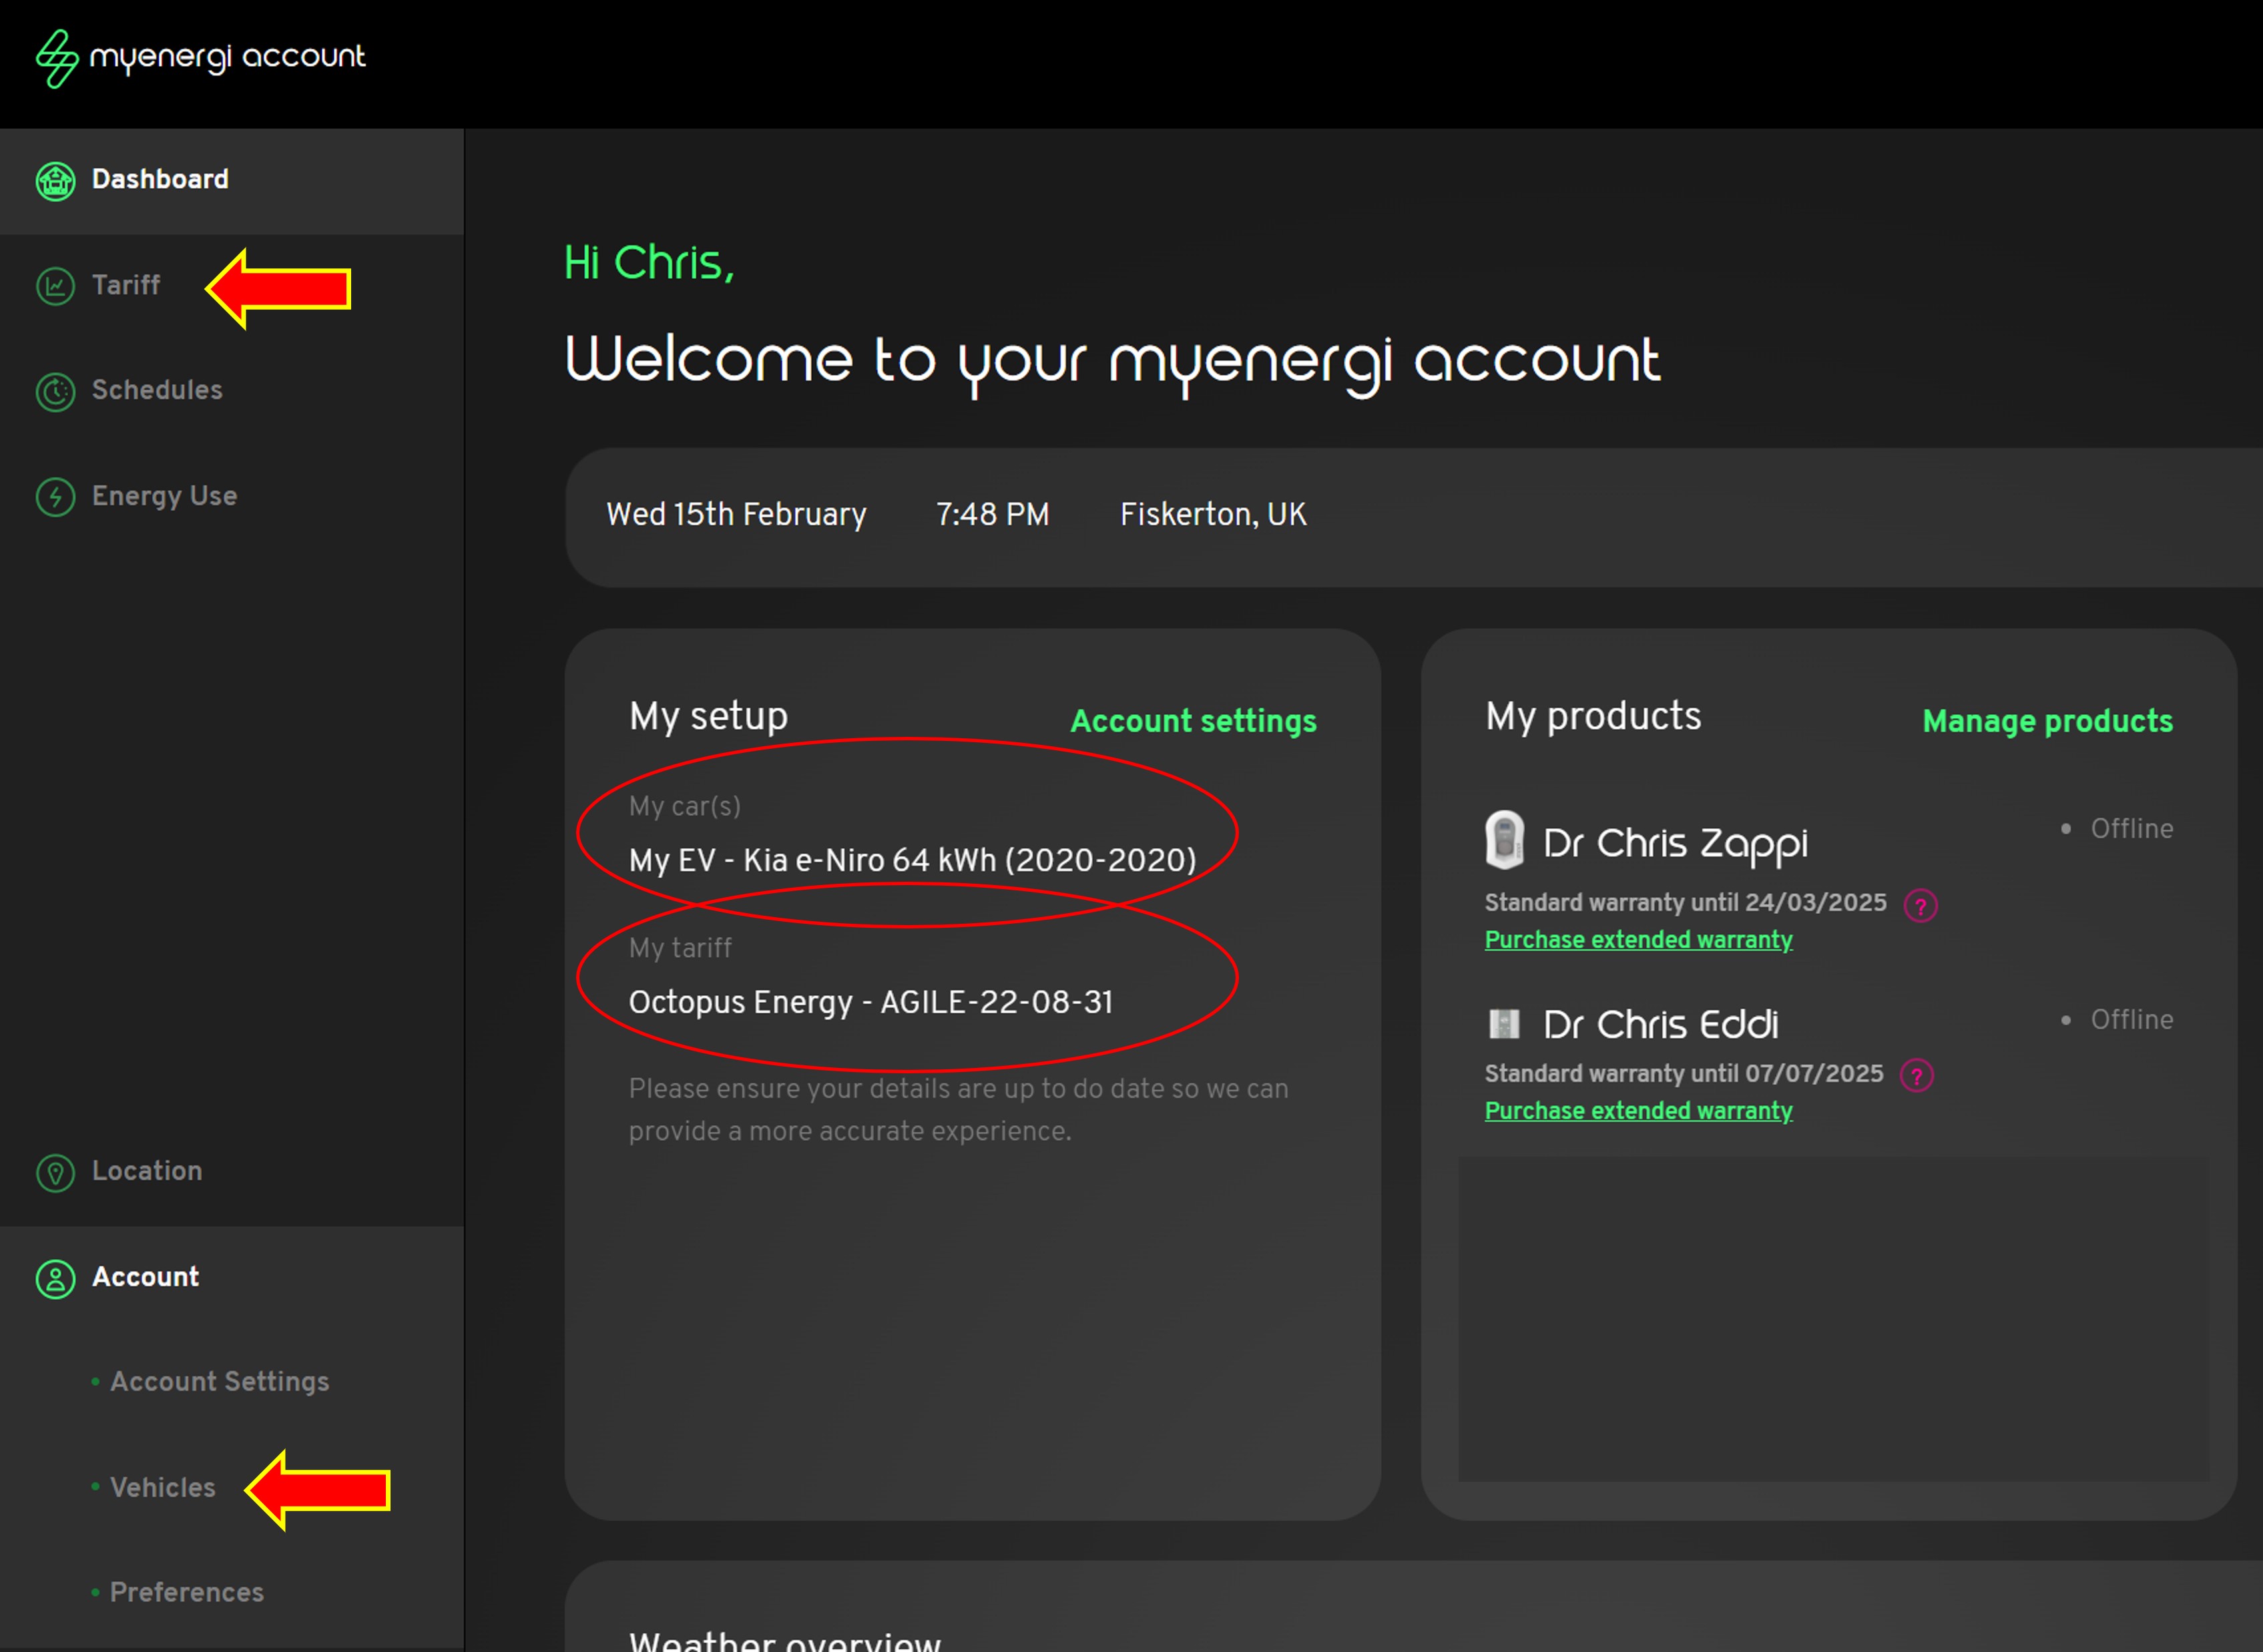
Task: Click the Schedules clock icon
Action: point(56,392)
